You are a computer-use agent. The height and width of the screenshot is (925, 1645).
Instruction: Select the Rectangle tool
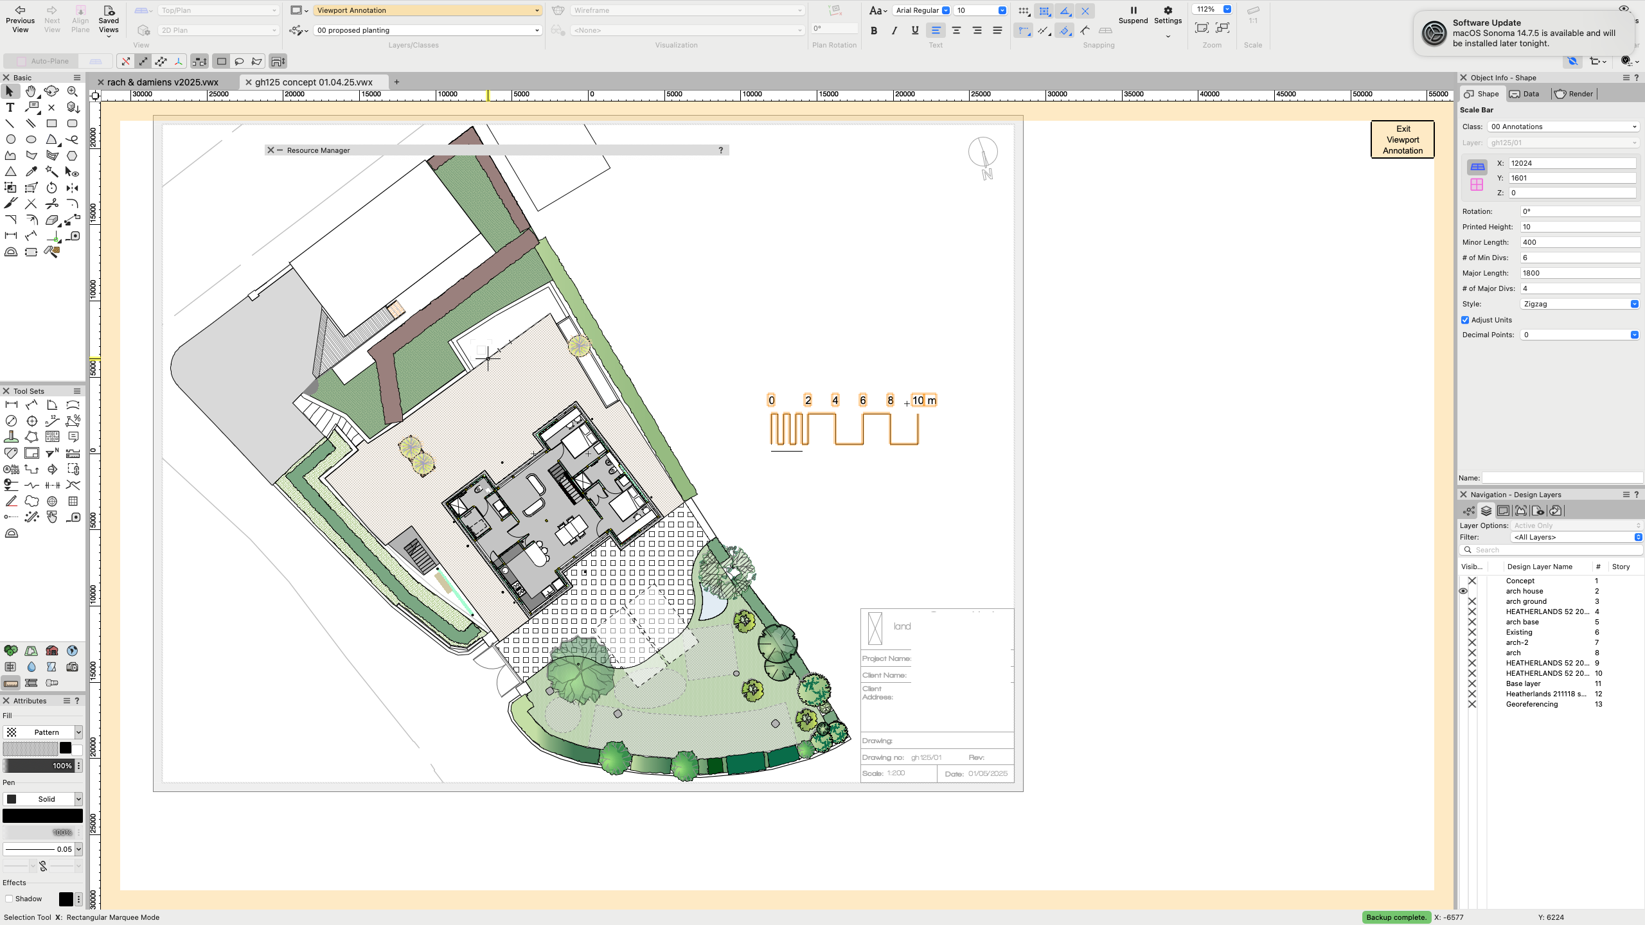pos(52,123)
